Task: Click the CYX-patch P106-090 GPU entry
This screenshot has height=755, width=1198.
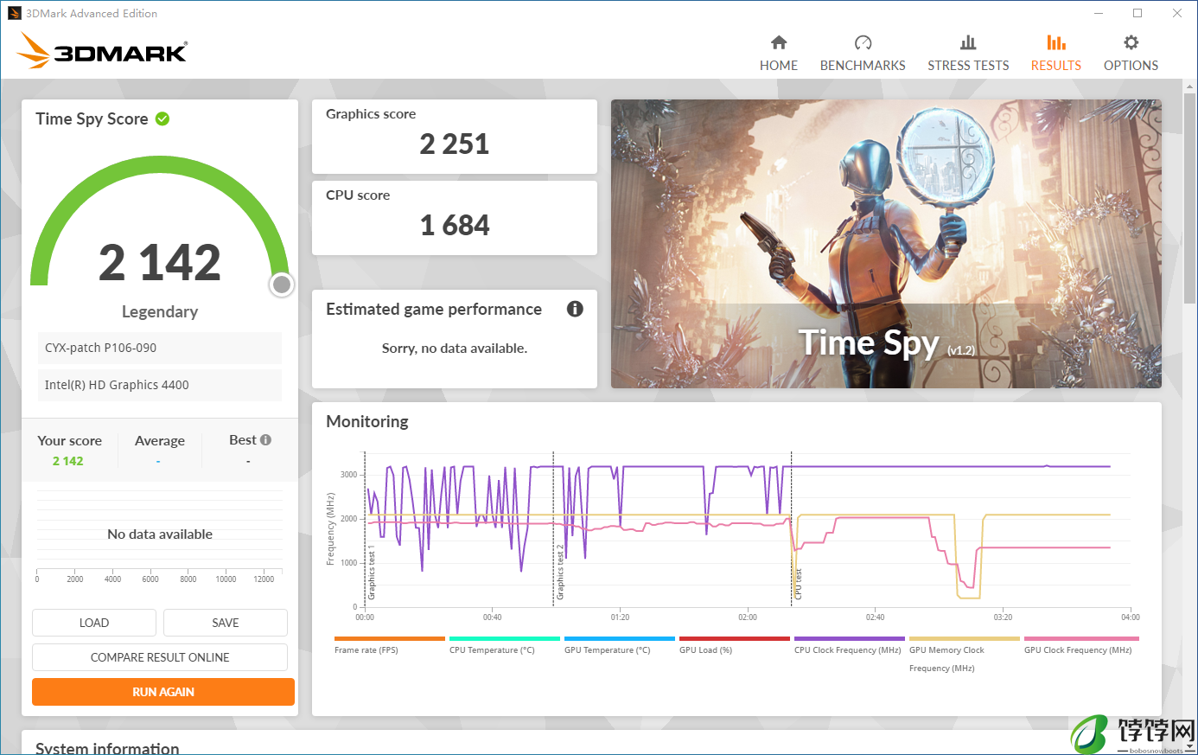Action: coord(160,348)
